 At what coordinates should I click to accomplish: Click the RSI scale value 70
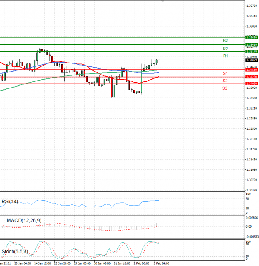(247, 199)
